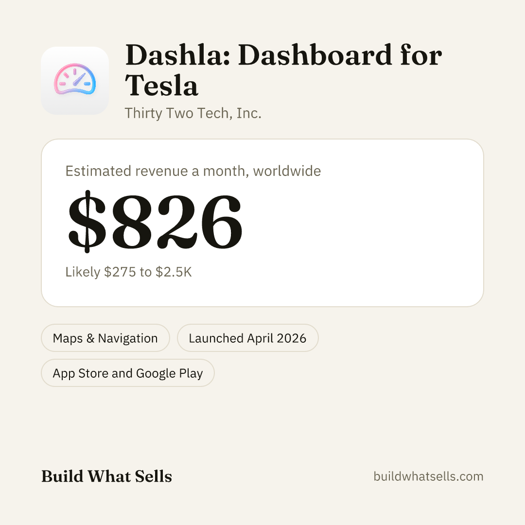Viewport: 525px width, 525px height.
Task: Click the $2.5K upper estimate value
Action: (x=174, y=272)
